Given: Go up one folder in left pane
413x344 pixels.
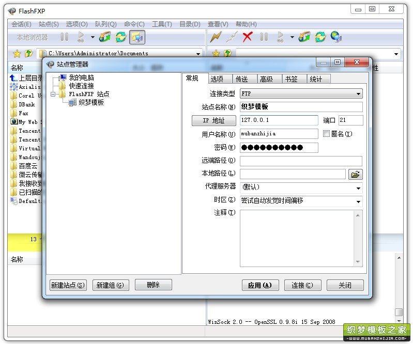Looking at the screenshot, I should click(x=28, y=53).
